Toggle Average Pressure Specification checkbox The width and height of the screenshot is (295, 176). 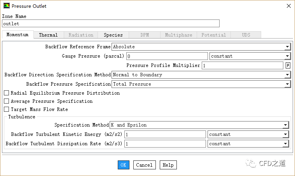point(6,101)
